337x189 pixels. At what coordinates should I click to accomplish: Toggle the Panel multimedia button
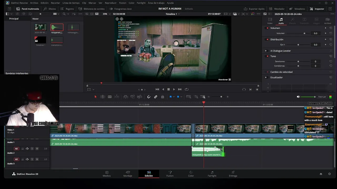(28, 9)
